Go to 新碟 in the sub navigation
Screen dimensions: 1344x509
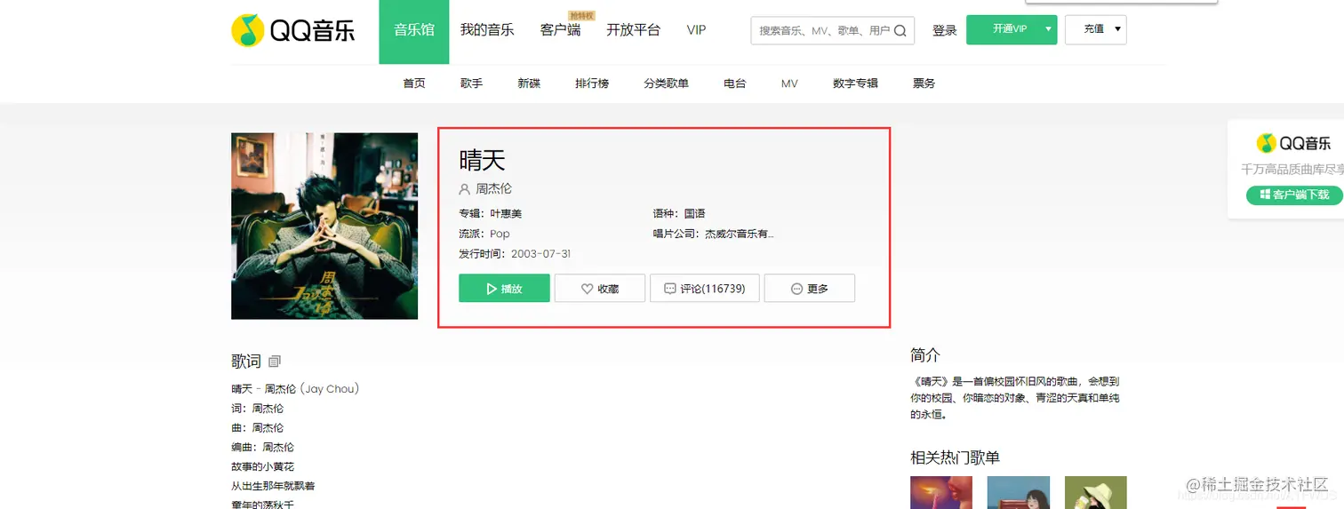click(529, 84)
